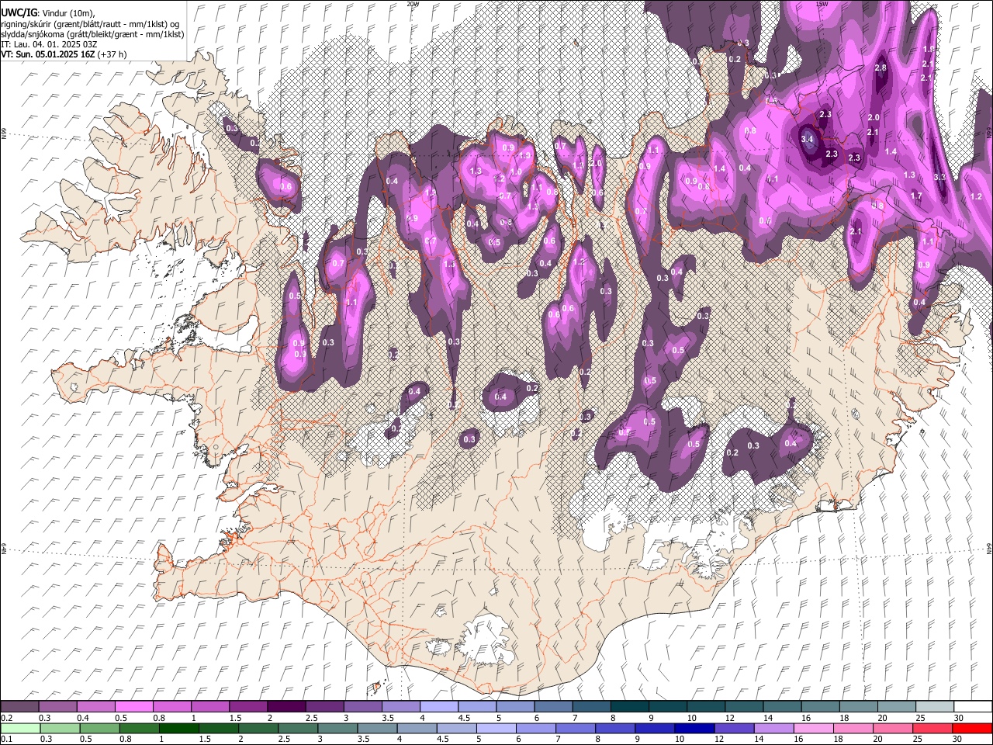This screenshot has width=993, height=745.
Task: Click the 'IT: Lau. 04. 01. 2025 03Z' line
Action: (48, 45)
